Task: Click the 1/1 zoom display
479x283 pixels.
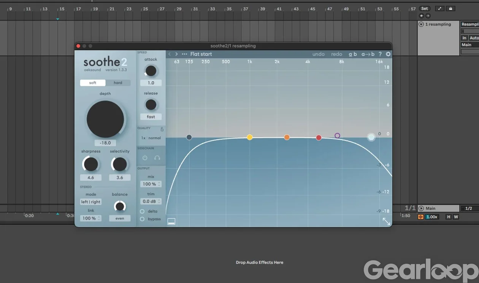Action: (x=410, y=208)
